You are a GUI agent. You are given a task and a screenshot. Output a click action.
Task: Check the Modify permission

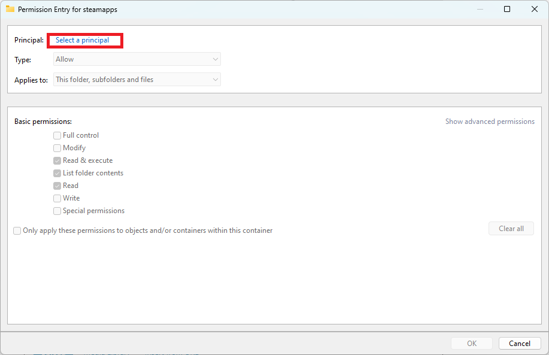[57, 148]
